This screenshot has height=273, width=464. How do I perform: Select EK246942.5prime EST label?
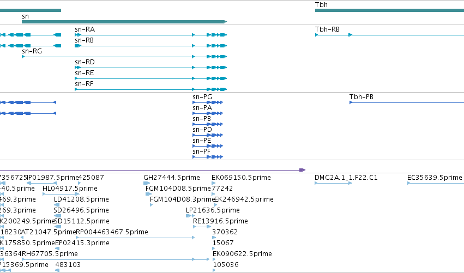(244, 199)
